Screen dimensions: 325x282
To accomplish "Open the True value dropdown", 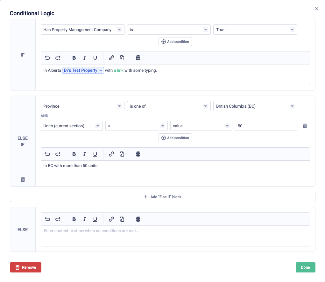I will [x=255, y=30].
